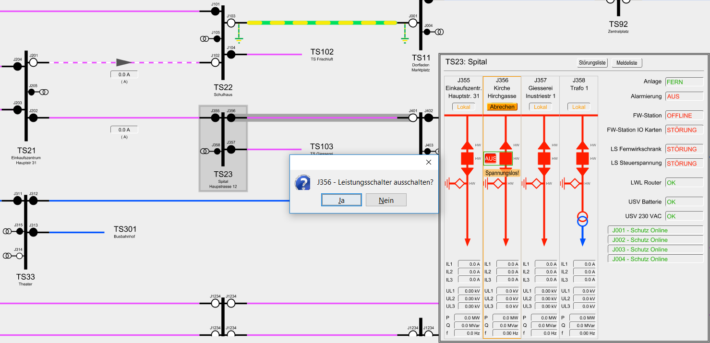Click switch node J312 at TS33
The height and width of the screenshot is (343, 710).
coord(33,201)
